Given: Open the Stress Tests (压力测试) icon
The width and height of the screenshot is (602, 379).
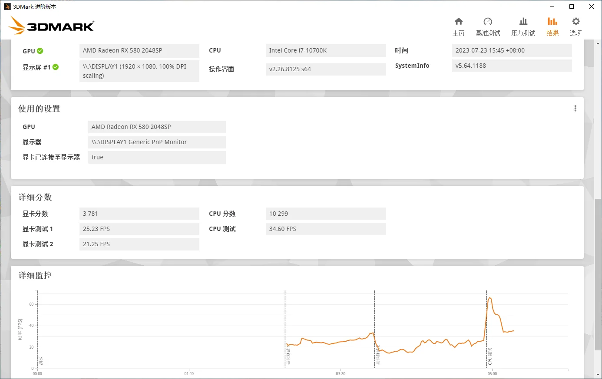Looking at the screenshot, I should pos(523,22).
